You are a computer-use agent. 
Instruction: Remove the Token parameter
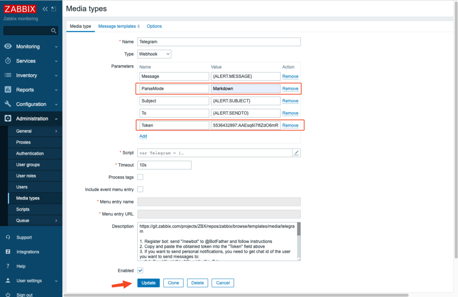click(x=290, y=125)
